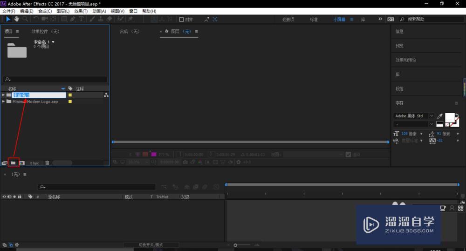
Task: Delete selected project item with trash icon
Action: coord(47,163)
